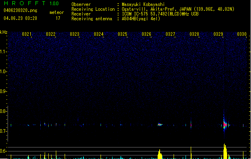Click the meteor echo between 0326 and 0327

tap(160, 124)
